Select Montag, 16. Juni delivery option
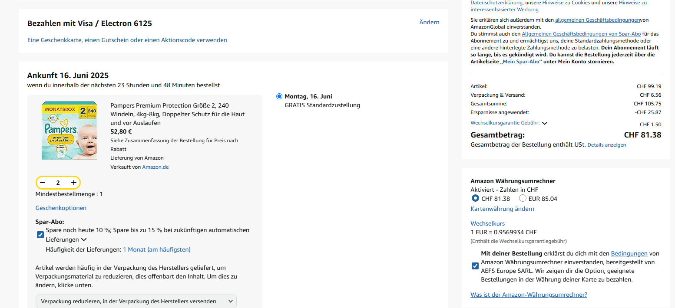Screen dimensions: 675x308 279,96
